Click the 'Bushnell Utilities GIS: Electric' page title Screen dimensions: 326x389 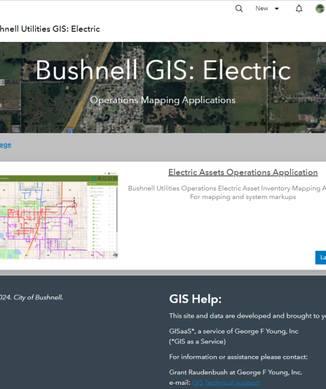(50, 29)
